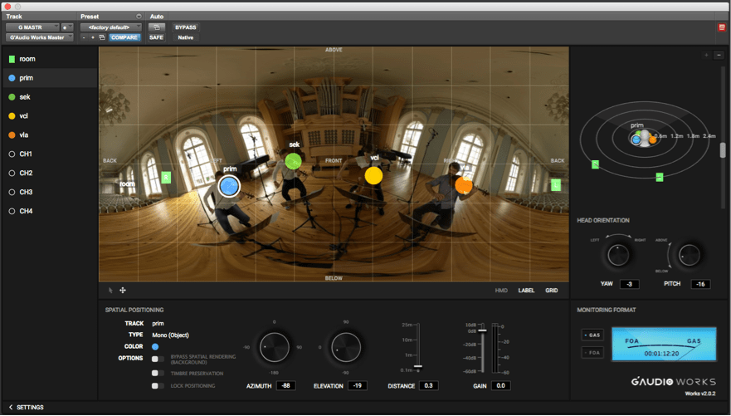Click the Azimuth value field
The height and width of the screenshot is (416, 731).
click(x=286, y=386)
